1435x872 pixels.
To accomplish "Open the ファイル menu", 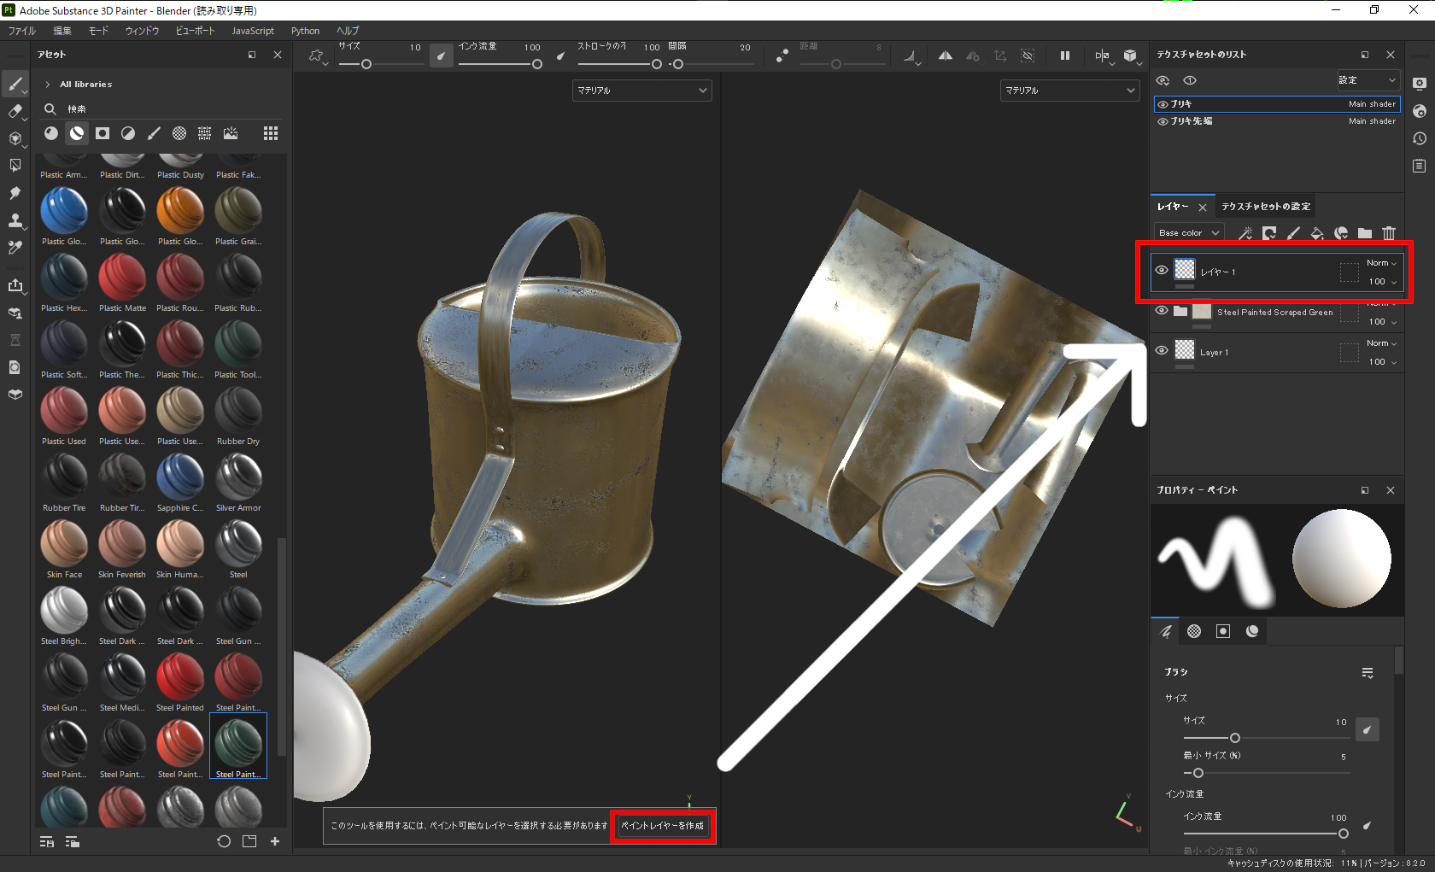I will (x=22, y=31).
